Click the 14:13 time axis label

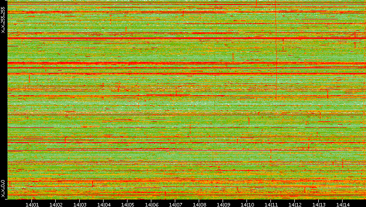coord(319,205)
